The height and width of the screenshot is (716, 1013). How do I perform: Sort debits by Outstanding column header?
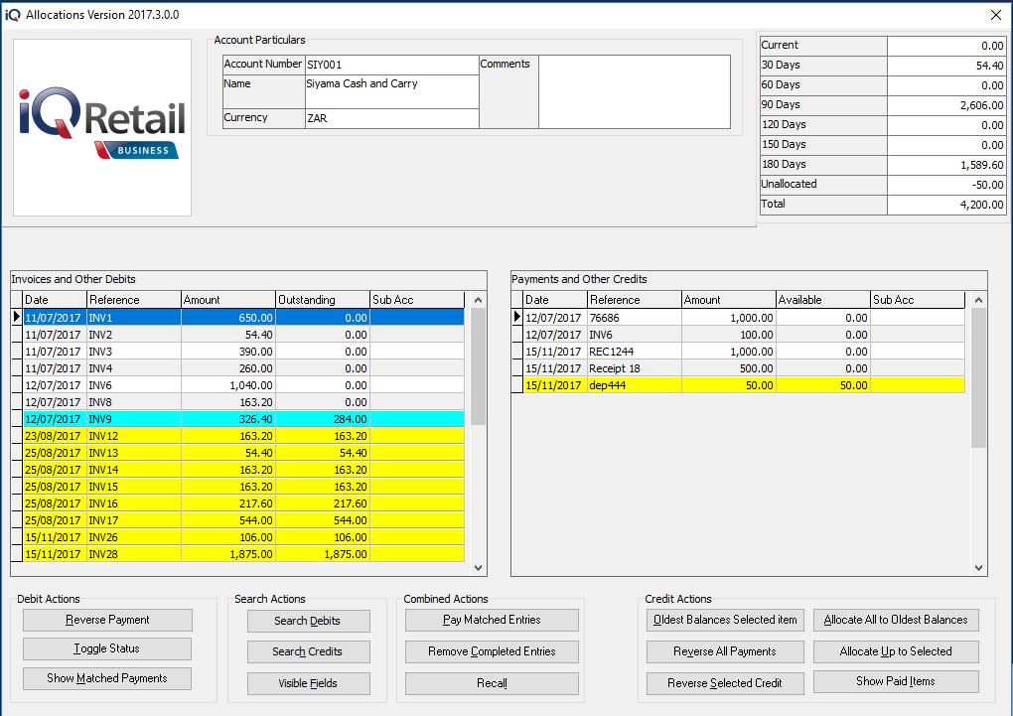pos(322,300)
